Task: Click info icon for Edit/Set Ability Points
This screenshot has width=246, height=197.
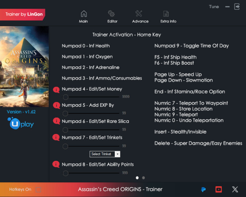Action: point(56,164)
